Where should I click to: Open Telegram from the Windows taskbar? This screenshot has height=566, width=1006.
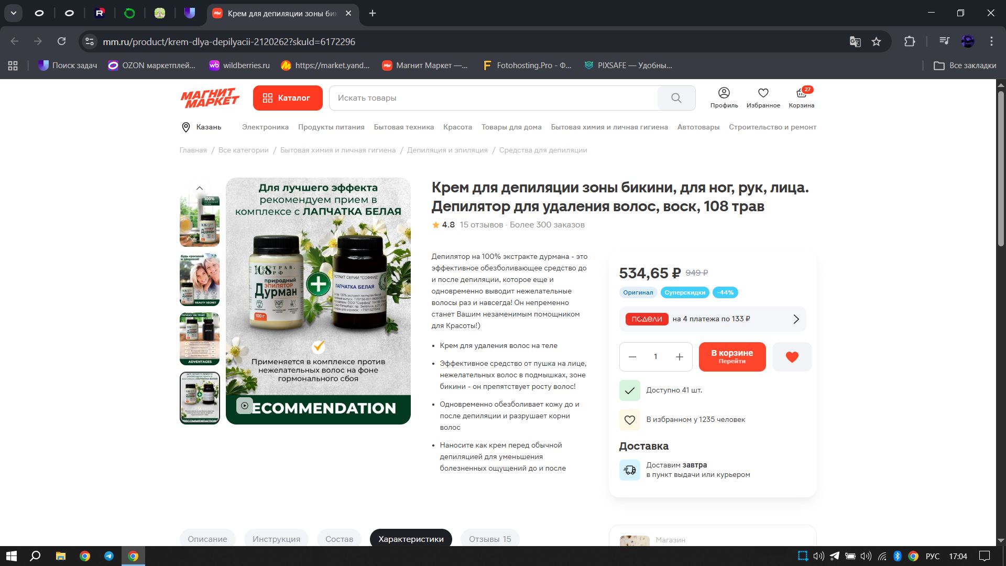click(109, 556)
